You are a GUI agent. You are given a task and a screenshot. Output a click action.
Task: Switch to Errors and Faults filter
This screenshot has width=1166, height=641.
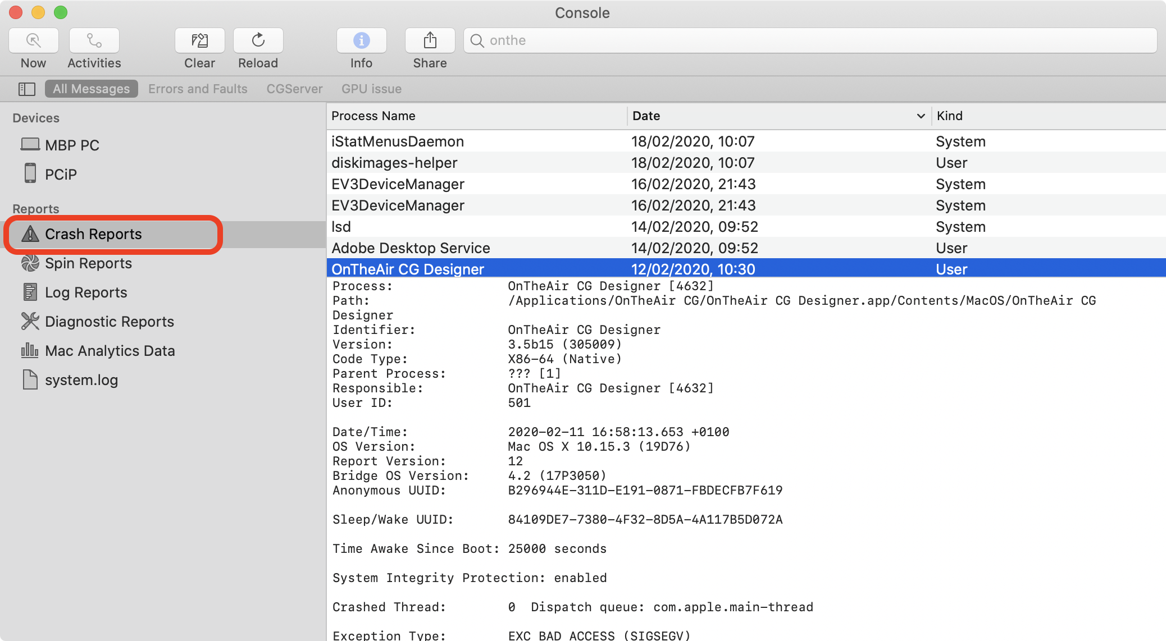pos(198,89)
